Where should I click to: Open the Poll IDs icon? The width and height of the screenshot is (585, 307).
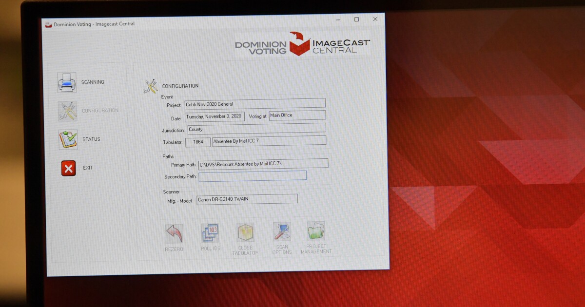[x=211, y=233]
